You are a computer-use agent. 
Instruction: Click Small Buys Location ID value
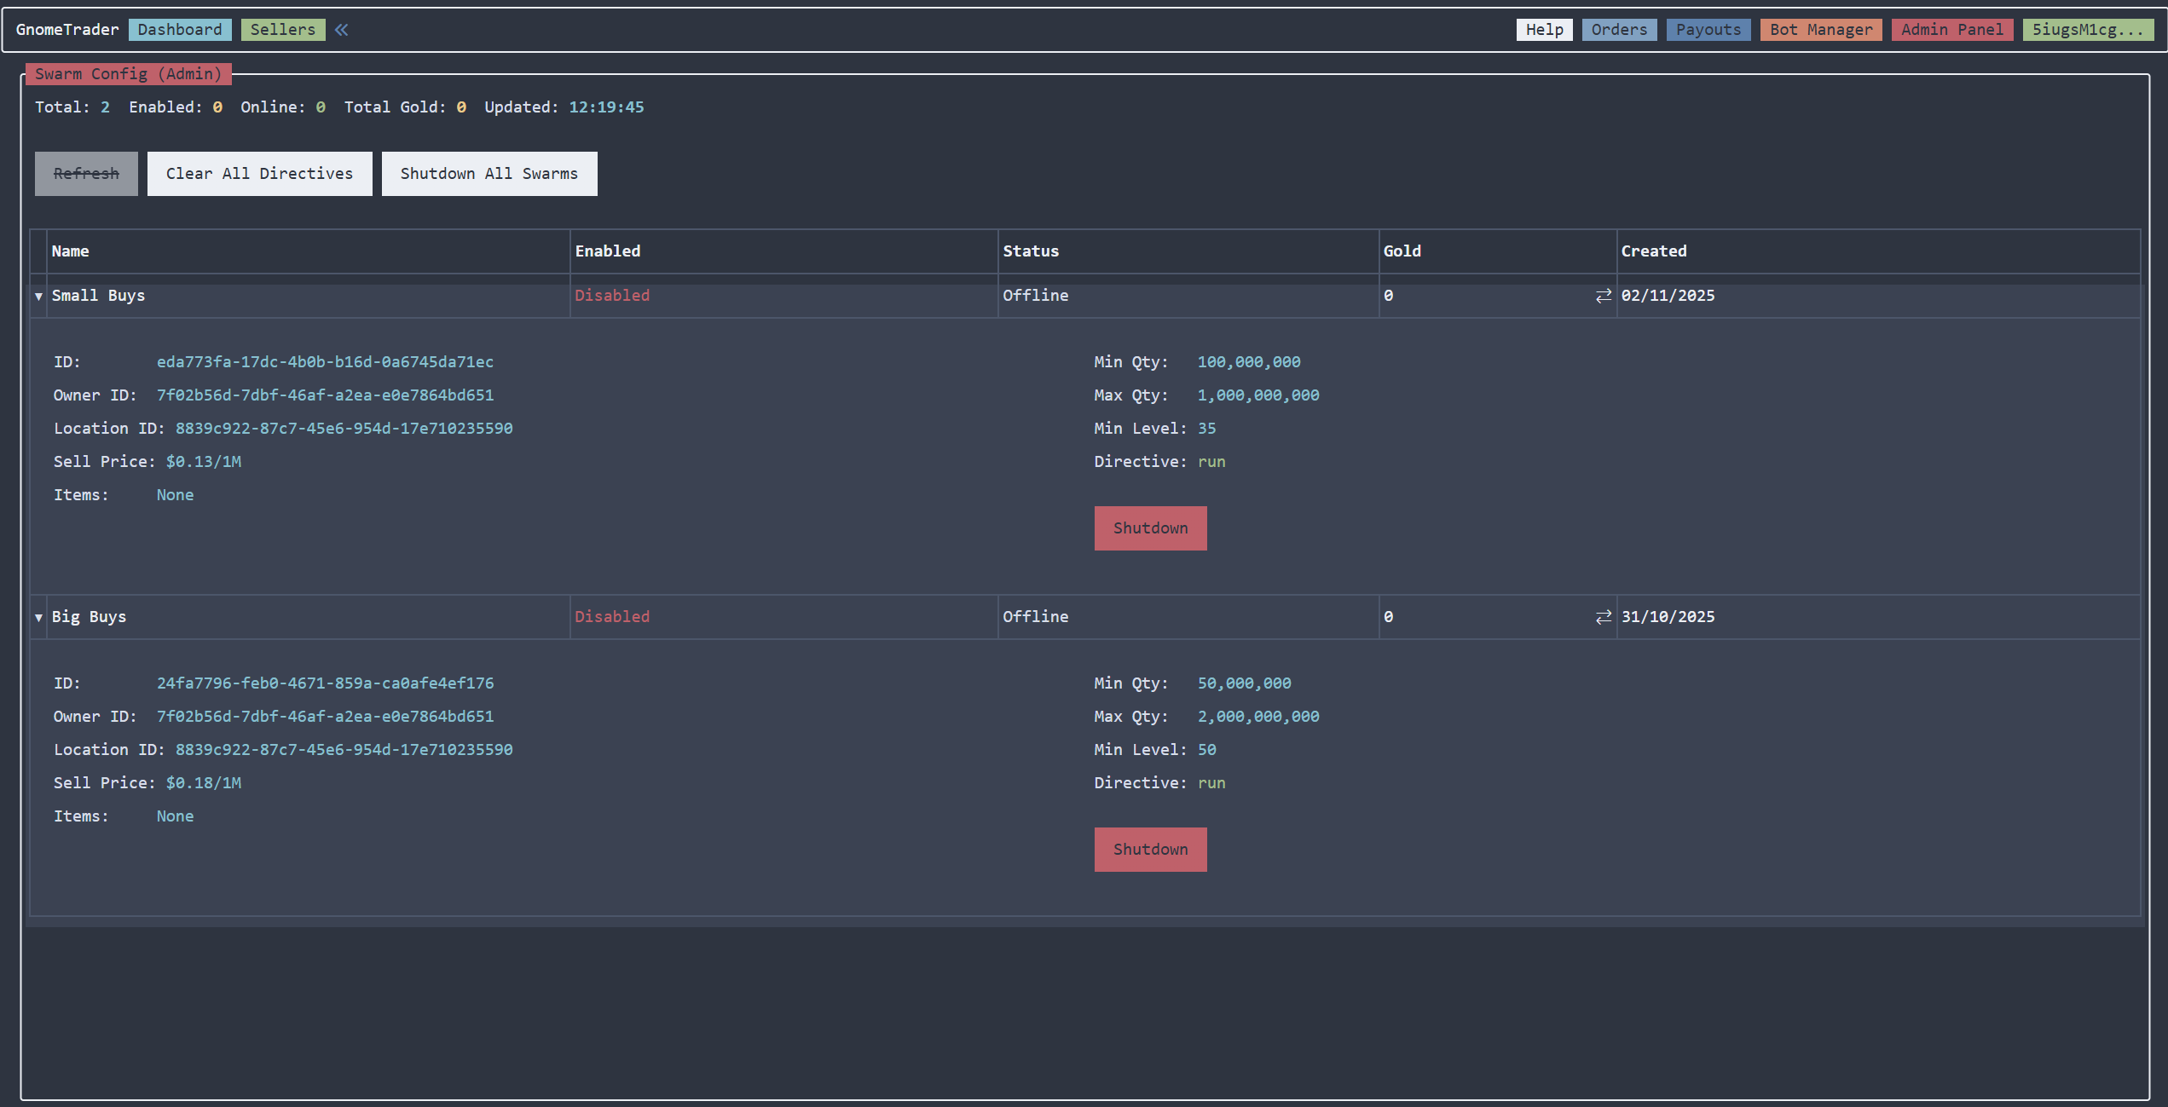click(344, 429)
